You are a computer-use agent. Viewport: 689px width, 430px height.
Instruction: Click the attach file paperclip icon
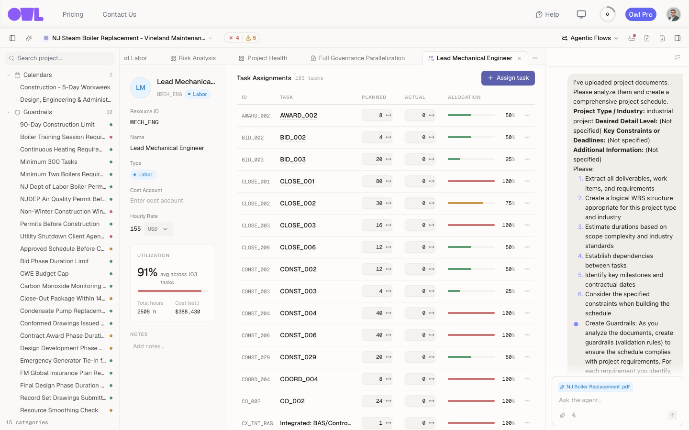[x=563, y=415]
